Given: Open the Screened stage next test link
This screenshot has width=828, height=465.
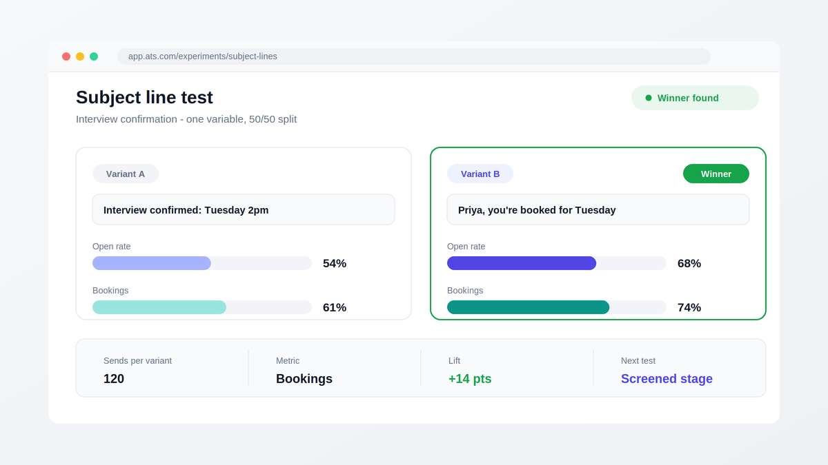Looking at the screenshot, I should (x=667, y=379).
